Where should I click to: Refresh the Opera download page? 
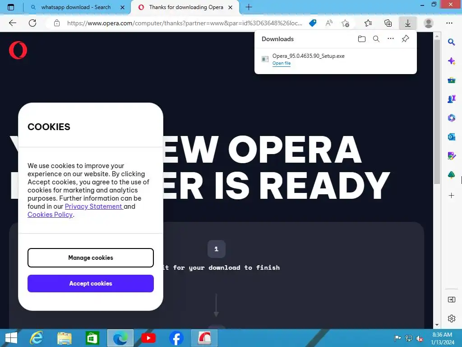pyautogui.click(x=32, y=23)
